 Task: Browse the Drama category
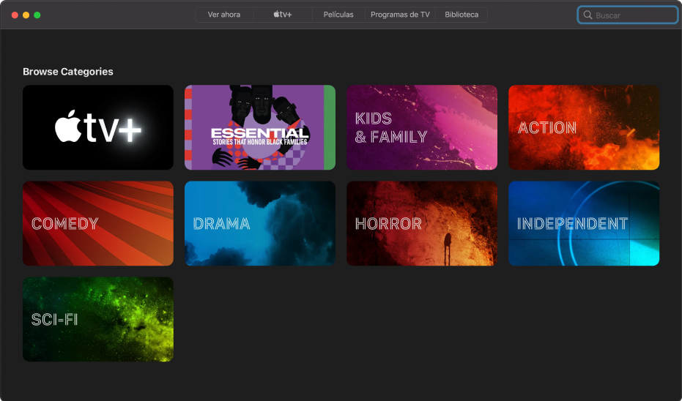coord(259,223)
